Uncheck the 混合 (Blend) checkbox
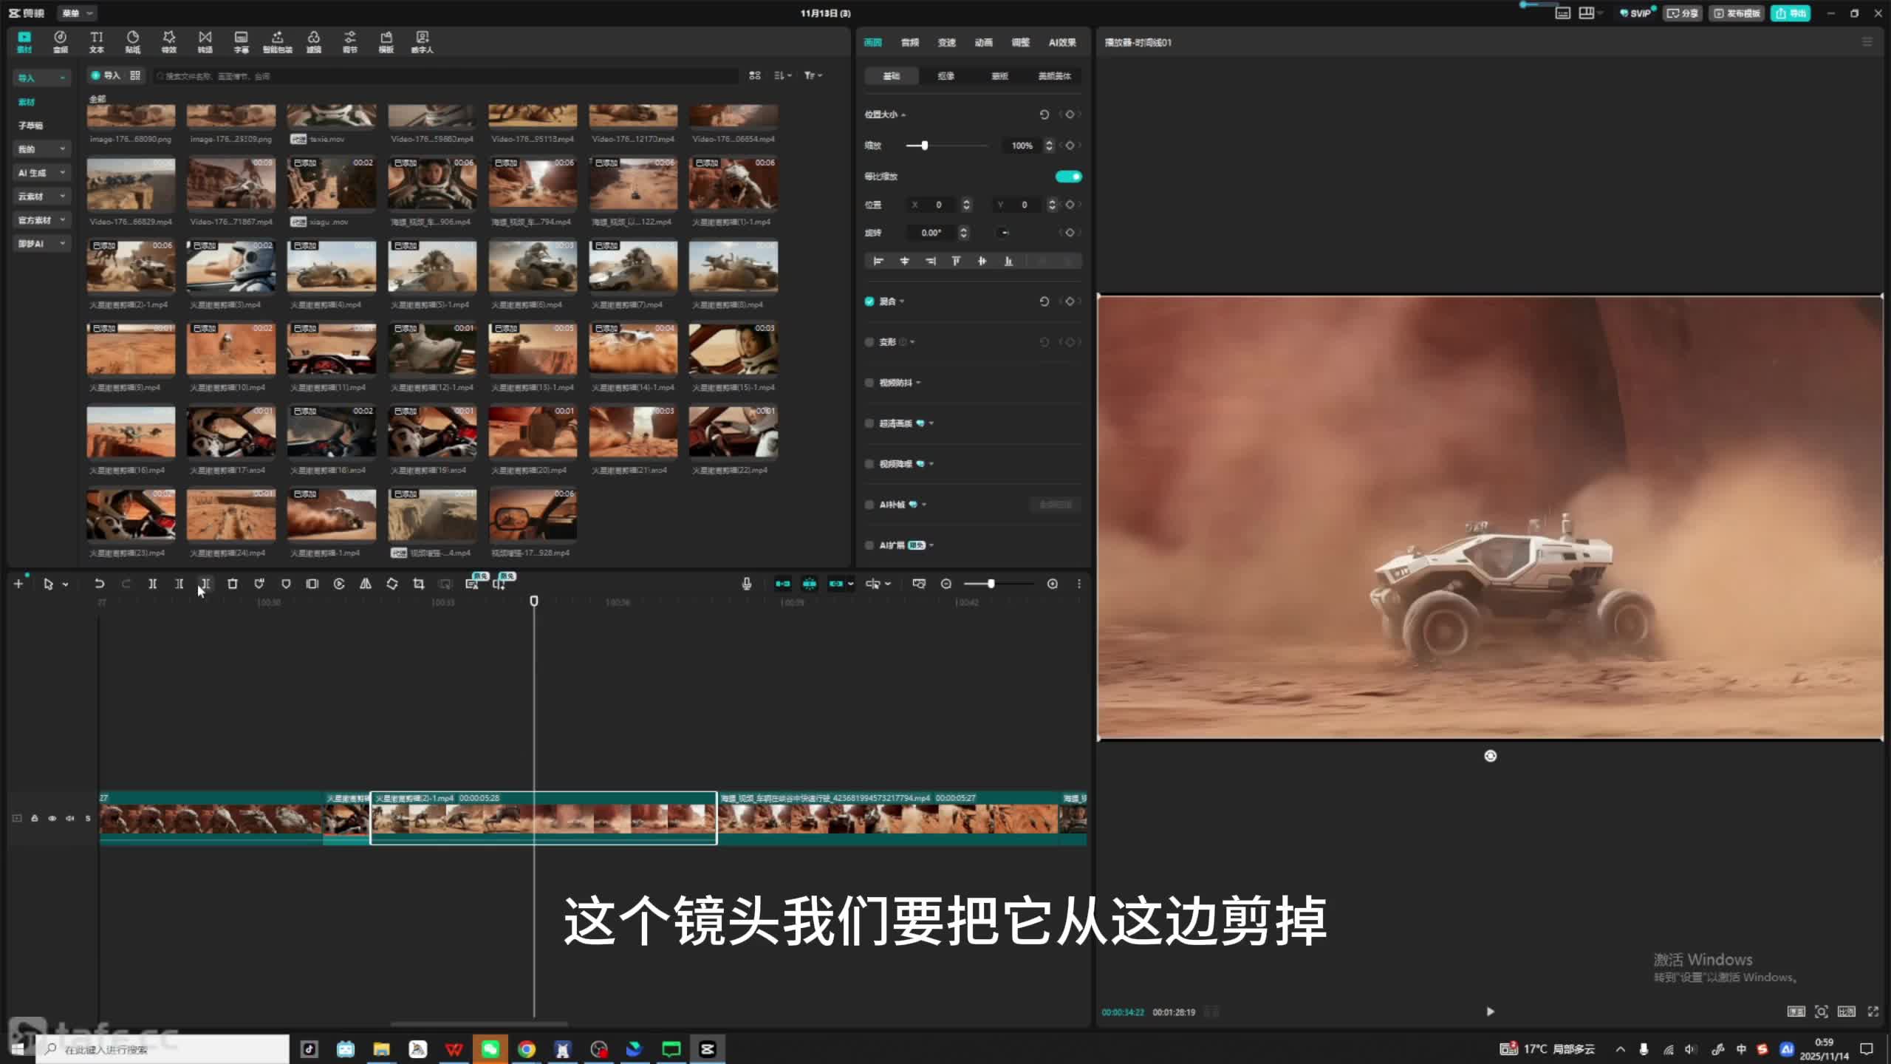1891x1064 pixels. click(x=869, y=301)
